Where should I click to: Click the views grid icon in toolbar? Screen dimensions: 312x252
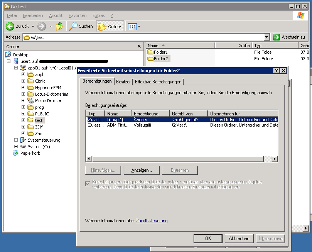pyautogui.click(x=132, y=27)
